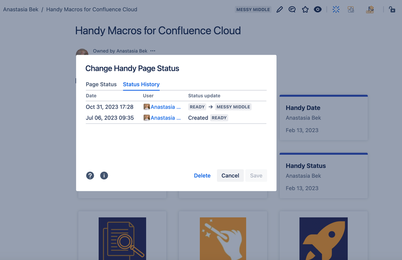This screenshot has width=402, height=260.
Task: Click the Owned by Anastasia Bek text
Action: (x=120, y=51)
